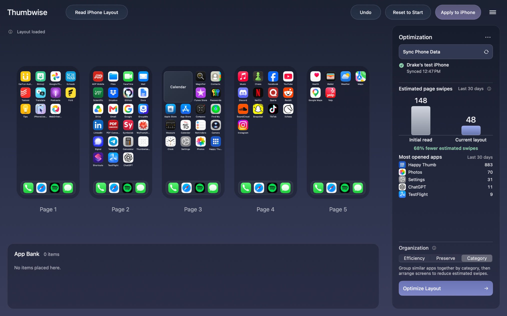This screenshot has height=316, width=507.
Task: Click the Layout loaded info icon
Action: 11,32
